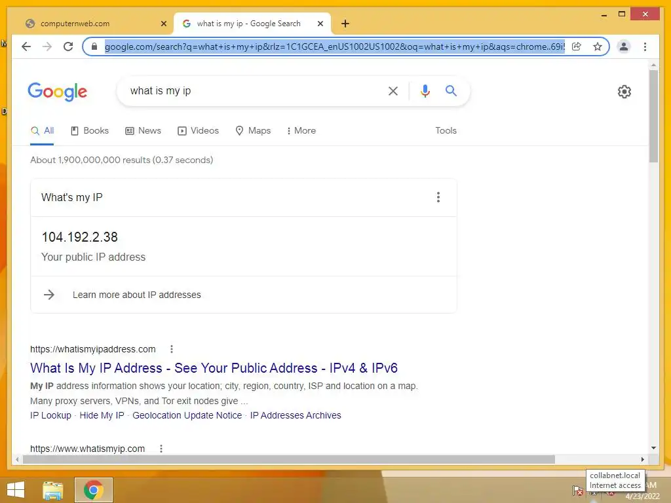Click the Chrome taskbar icon
The width and height of the screenshot is (671, 503).
[94, 490]
